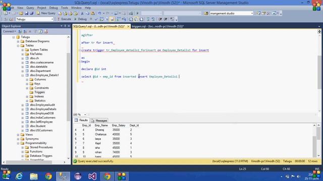323x181 pixels.
Task: Select the dbo.Student table
Action: pyautogui.click(x=37, y=126)
